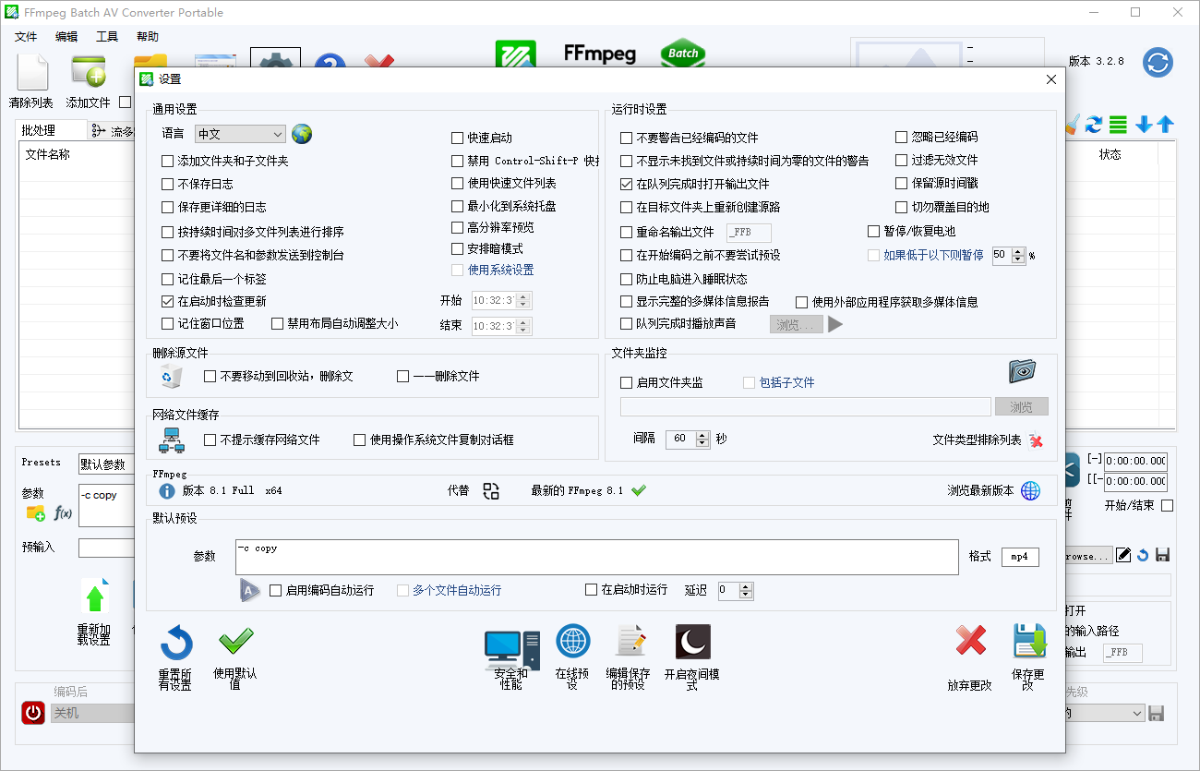Open the 文件 menu
Viewport: 1200px width, 771px height.
pos(25,36)
